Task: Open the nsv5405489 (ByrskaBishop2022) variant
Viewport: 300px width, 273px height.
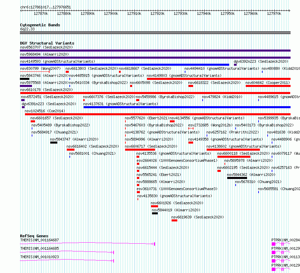Action: 61,125
